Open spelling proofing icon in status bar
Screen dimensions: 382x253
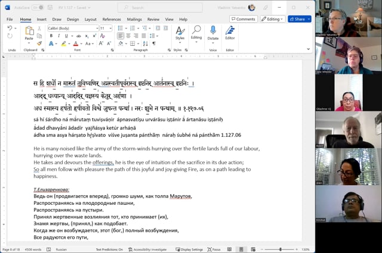pyautogui.click(x=49, y=249)
